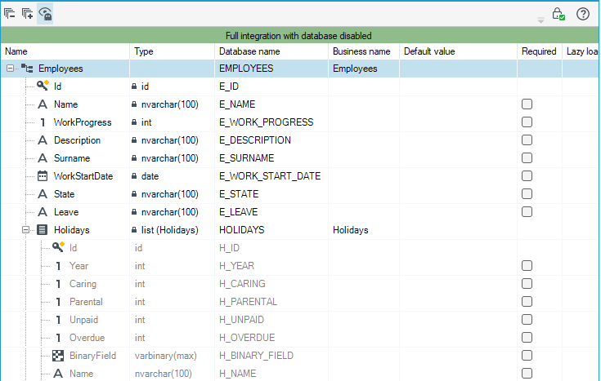
Task: Click text type icon beside State
Action: click(43, 194)
